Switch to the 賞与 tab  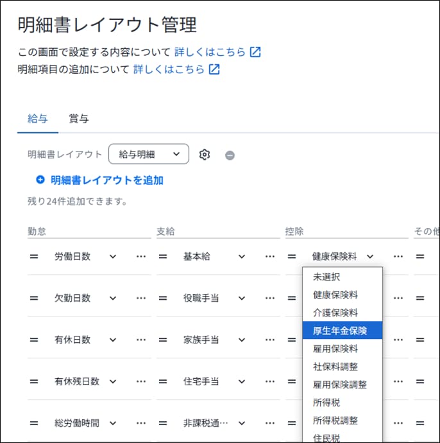click(78, 118)
